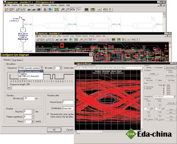The width and height of the screenshot is (177, 144).
Task: Click the PCB open icon in LineSim toolbar
Action: point(6,9)
